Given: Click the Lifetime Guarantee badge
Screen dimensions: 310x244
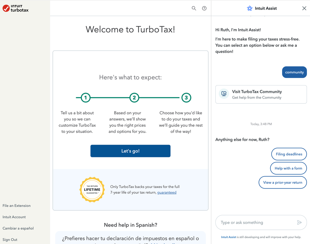Looking at the screenshot, I should click(92, 190).
